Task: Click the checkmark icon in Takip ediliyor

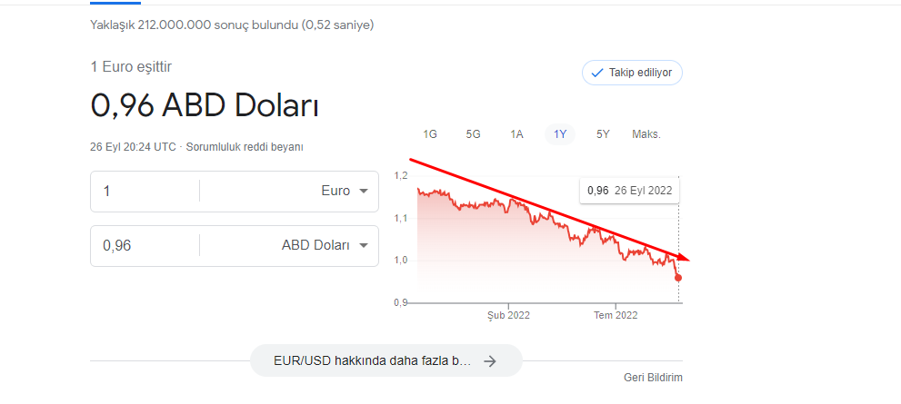Action: 597,73
